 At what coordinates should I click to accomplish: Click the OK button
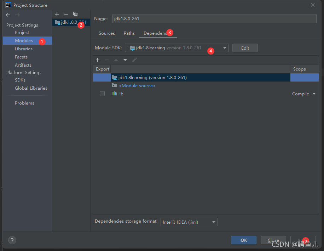[x=244, y=240]
